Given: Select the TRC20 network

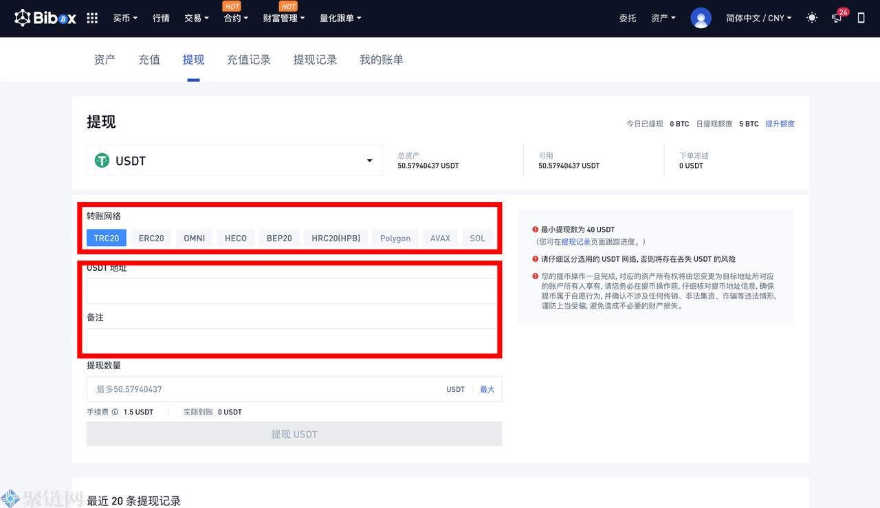Looking at the screenshot, I should (x=107, y=238).
